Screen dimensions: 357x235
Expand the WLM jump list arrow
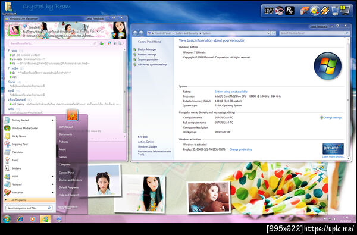(x=52, y=176)
